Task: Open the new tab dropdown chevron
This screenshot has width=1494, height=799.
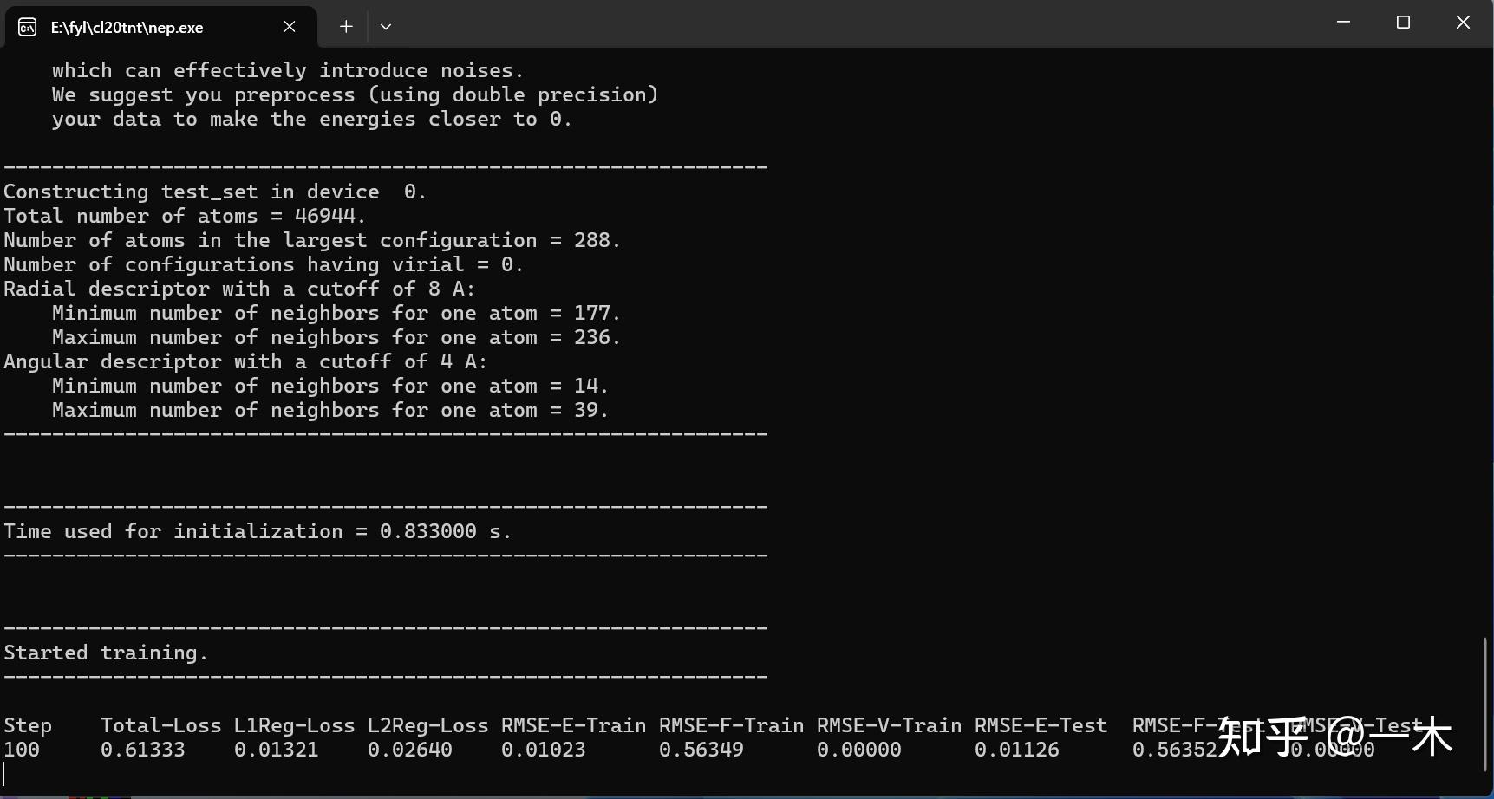Action: coord(386,26)
